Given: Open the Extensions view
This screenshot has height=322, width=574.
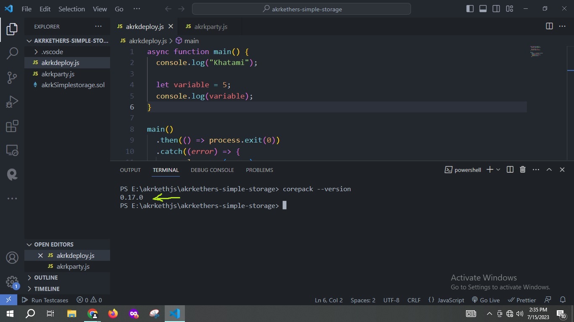Looking at the screenshot, I should click(x=12, y=126).
